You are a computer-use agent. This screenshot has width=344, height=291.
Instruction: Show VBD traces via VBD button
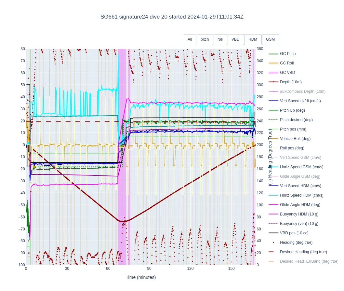pos(235,39)
